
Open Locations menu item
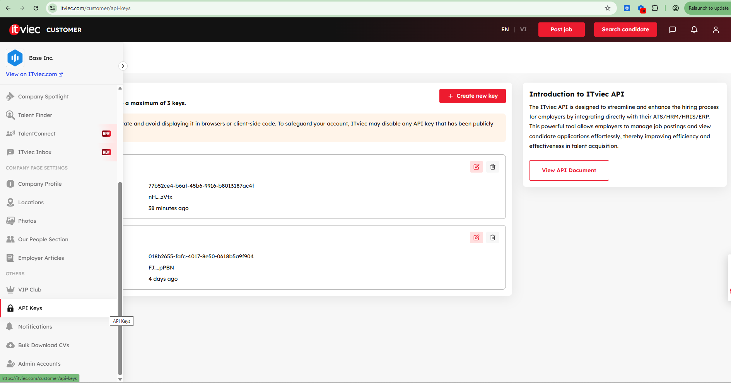click(x=59, y=202)
